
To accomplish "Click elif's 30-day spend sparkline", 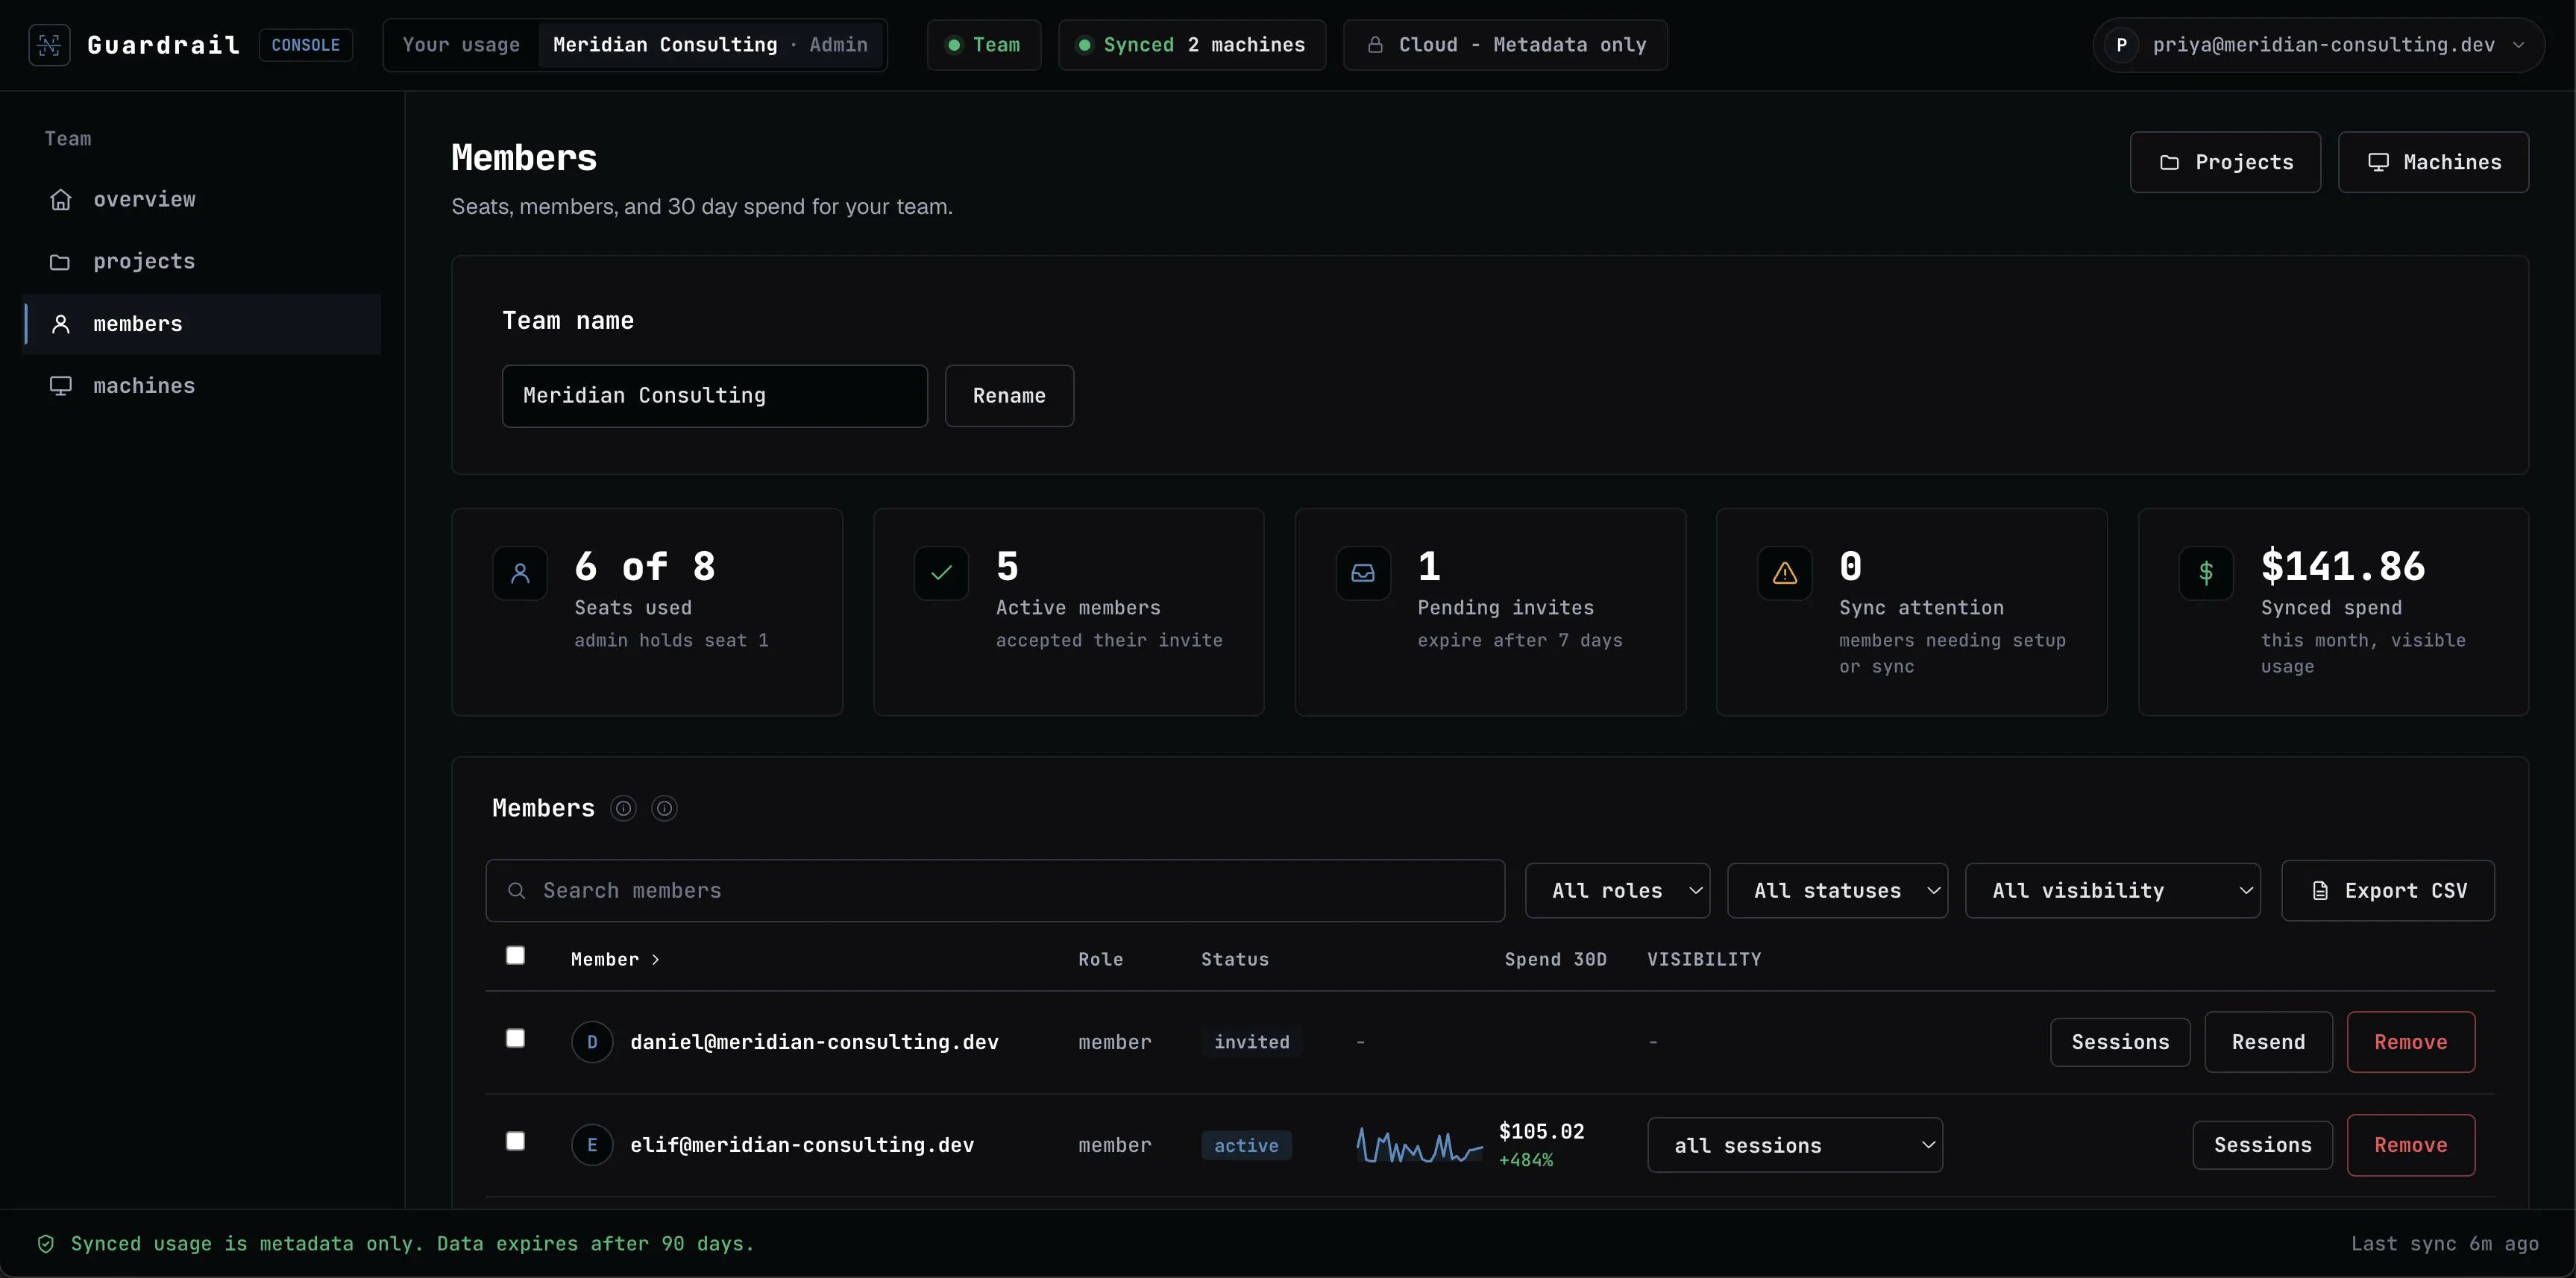I will tap(1419, 1146).
